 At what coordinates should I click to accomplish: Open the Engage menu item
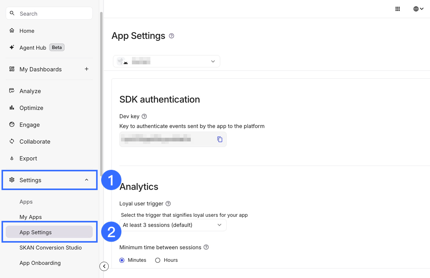pos(29,125)
